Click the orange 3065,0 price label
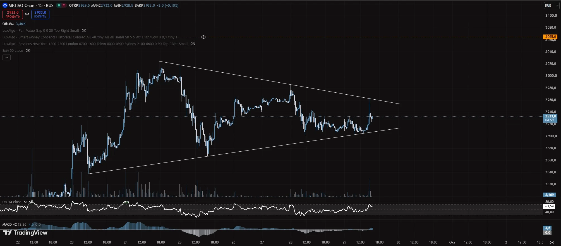 550,36
